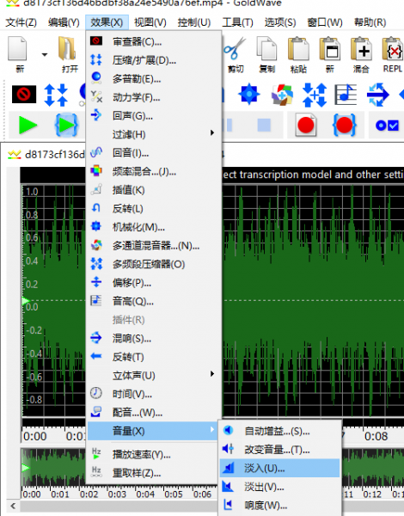The height and width of the screenshot is (516, 404).
Task: Click the 粘贴 clipboard icon
Action: [x=298, y=49]
